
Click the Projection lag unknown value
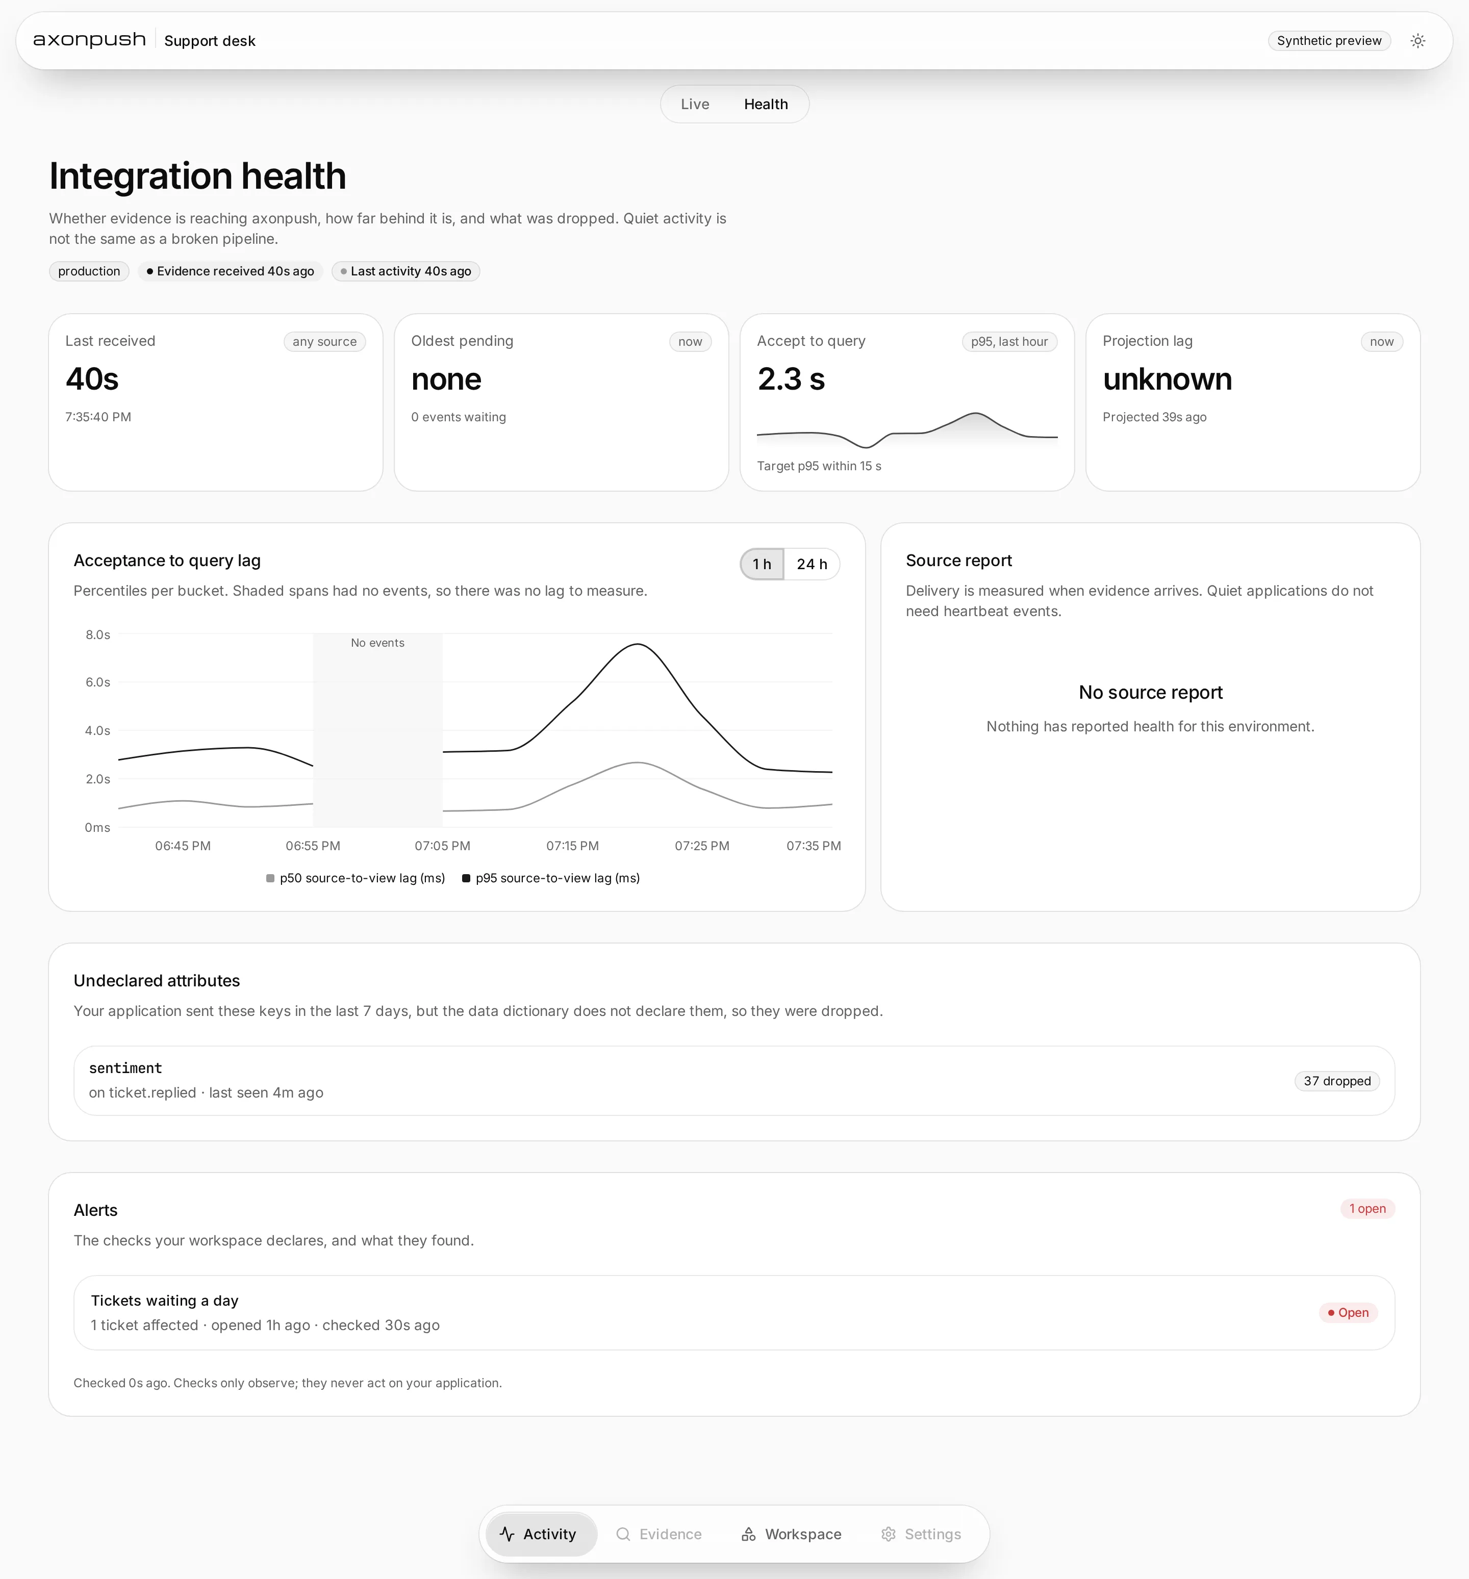[x=1167, y=379]
